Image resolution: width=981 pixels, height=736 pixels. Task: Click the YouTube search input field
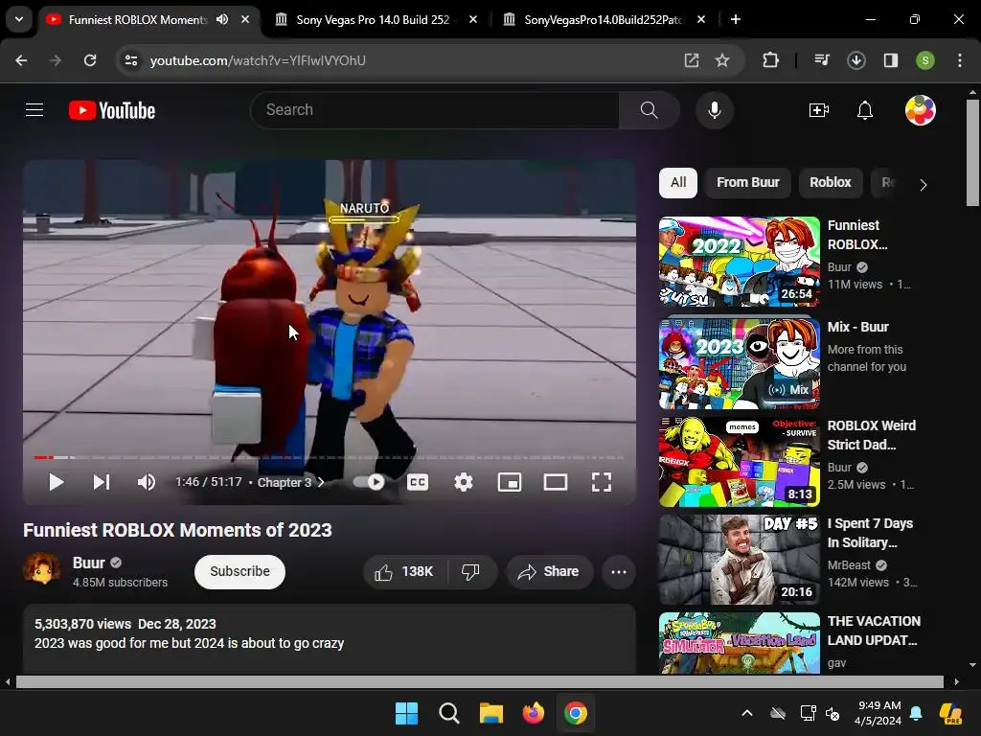click(434, 110)
